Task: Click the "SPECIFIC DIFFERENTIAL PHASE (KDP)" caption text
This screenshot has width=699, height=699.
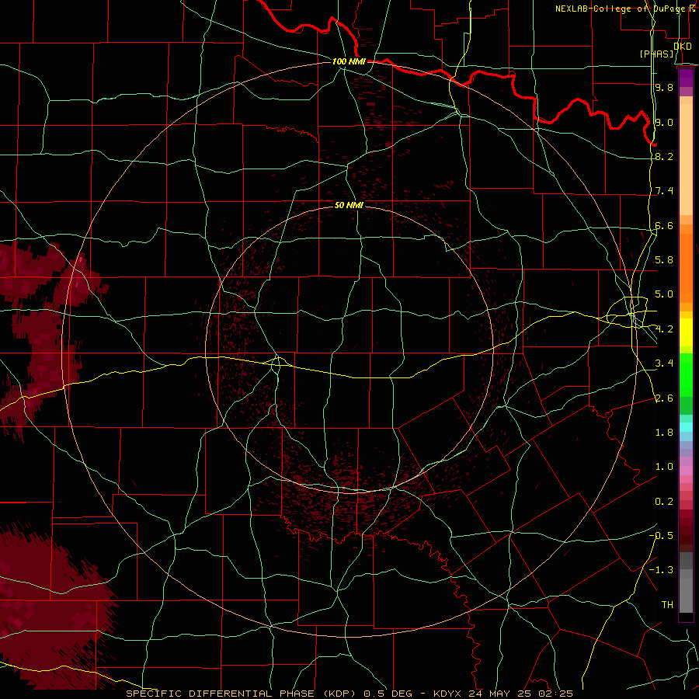Action: point(240,694)
